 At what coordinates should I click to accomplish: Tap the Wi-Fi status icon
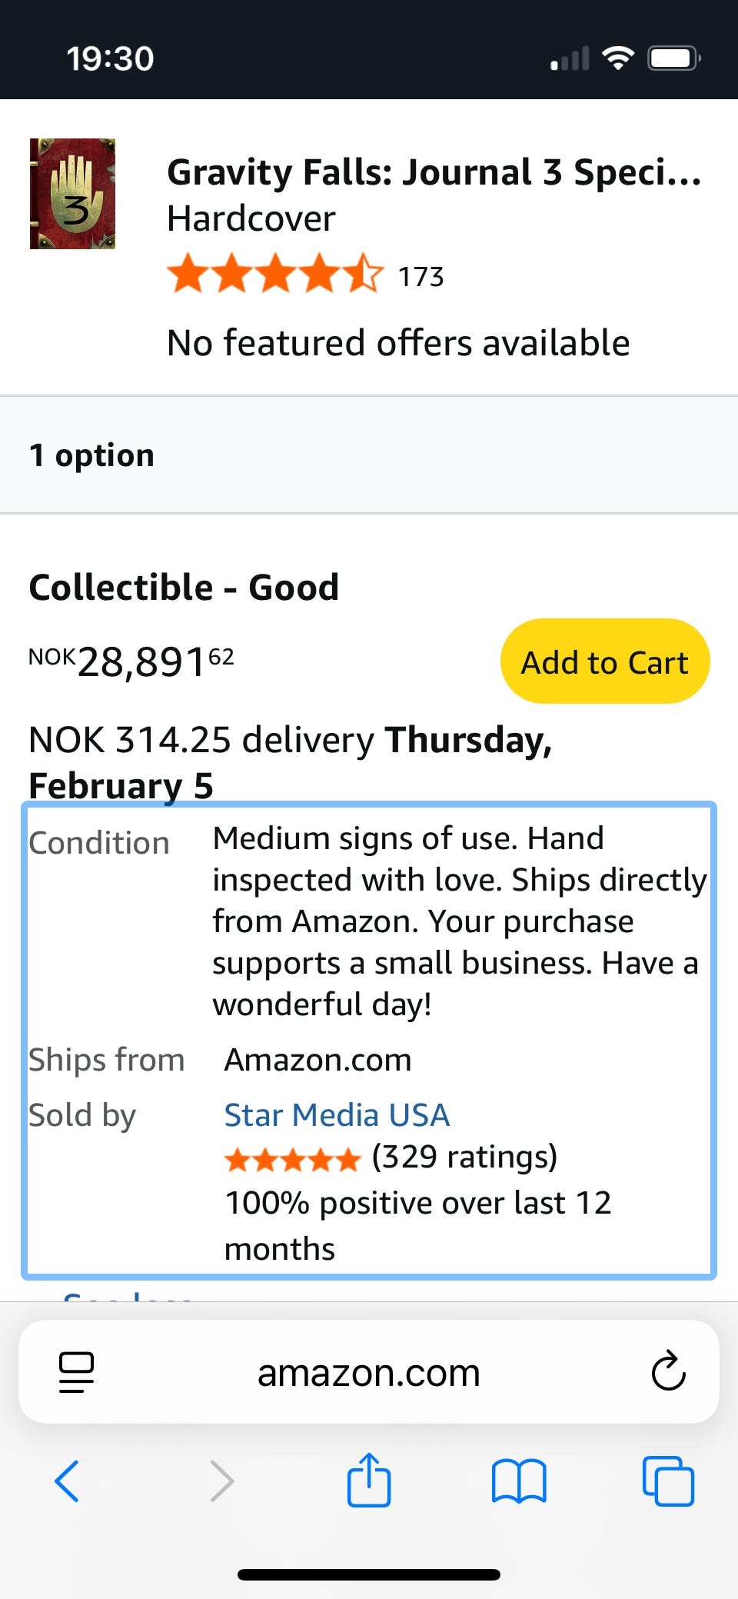618,58
